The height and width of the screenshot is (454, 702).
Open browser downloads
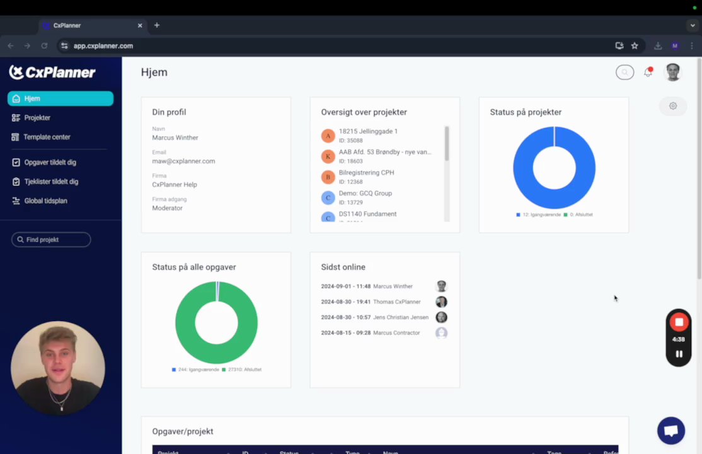point(658,45)
